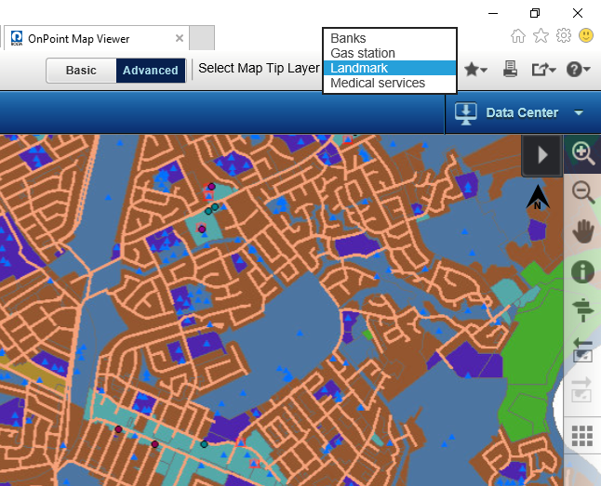Click the north arrow compass
This screenshot has width=601, height=486.
pos(538,198)
